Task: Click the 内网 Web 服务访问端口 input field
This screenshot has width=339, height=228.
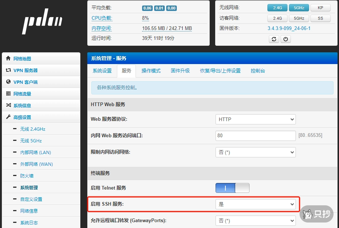Action: (255, 135)
